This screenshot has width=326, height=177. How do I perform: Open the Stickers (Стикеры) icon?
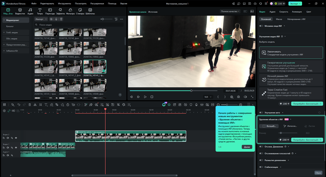tap(80, 11)
